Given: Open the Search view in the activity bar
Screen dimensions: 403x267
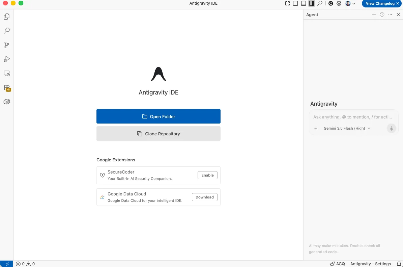Looking at the screenshot, I should pos(7,31).
